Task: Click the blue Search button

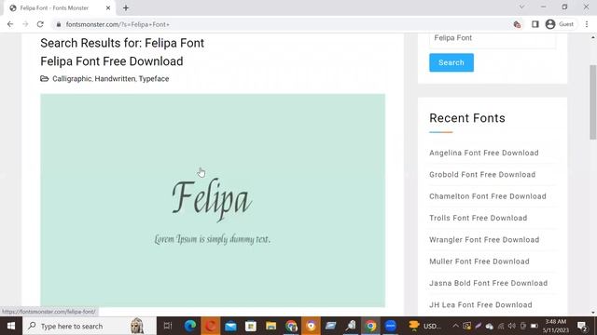Action: tap(451, 62)
